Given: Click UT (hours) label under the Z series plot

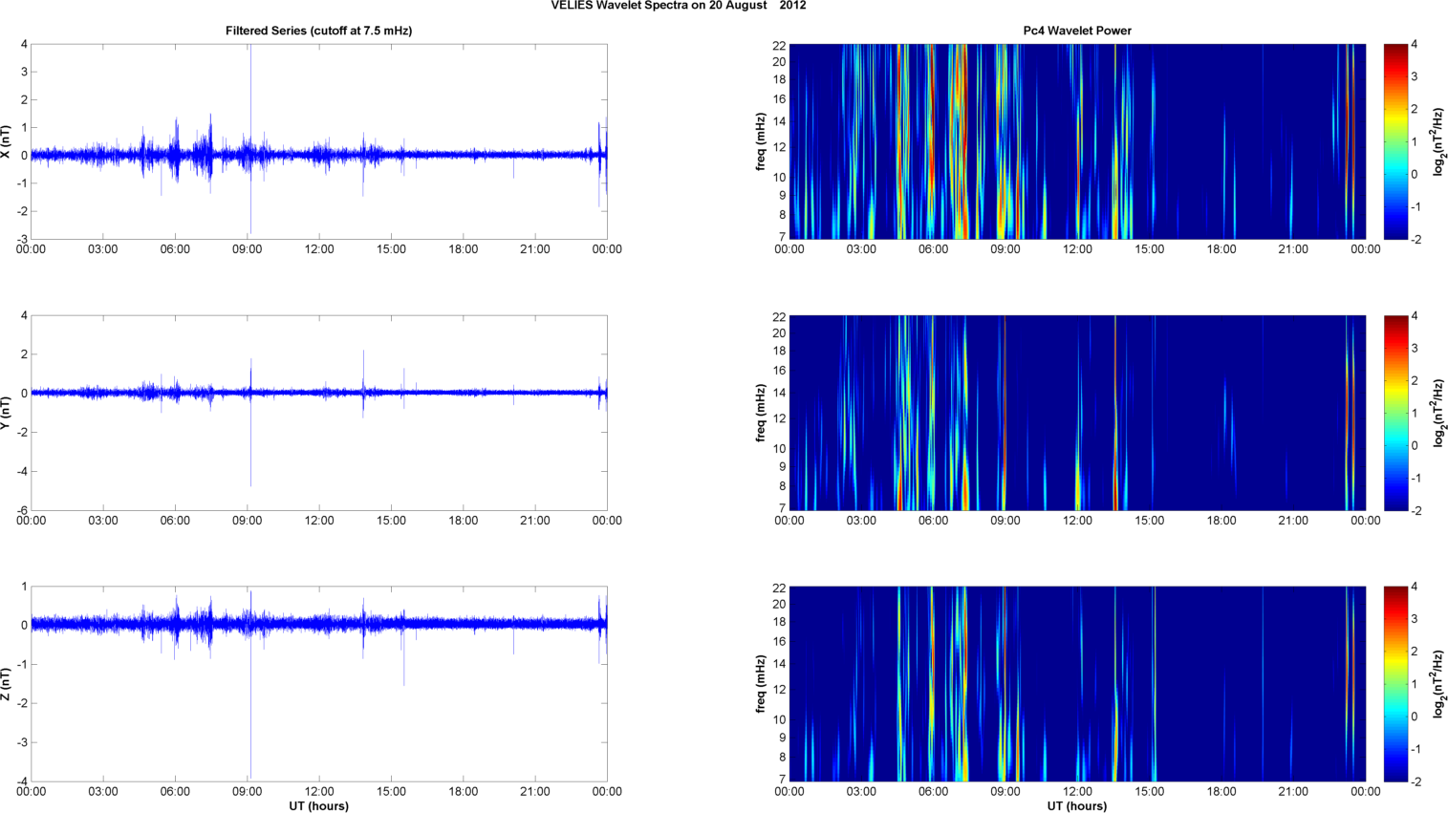Looking at the screenshot, I should pyautogui.click(x=318, y=805).
